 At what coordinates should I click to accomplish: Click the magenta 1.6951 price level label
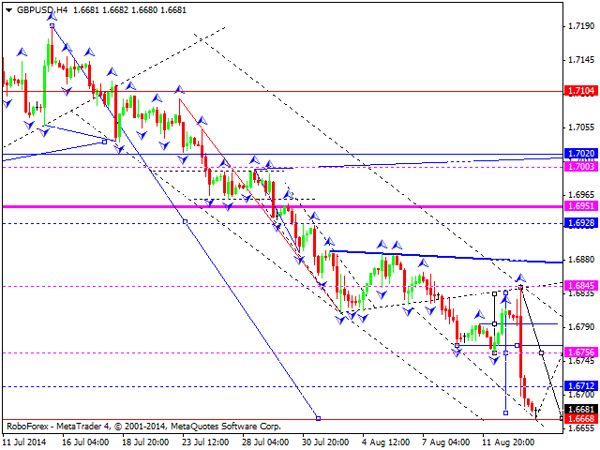tap(581, 206)
